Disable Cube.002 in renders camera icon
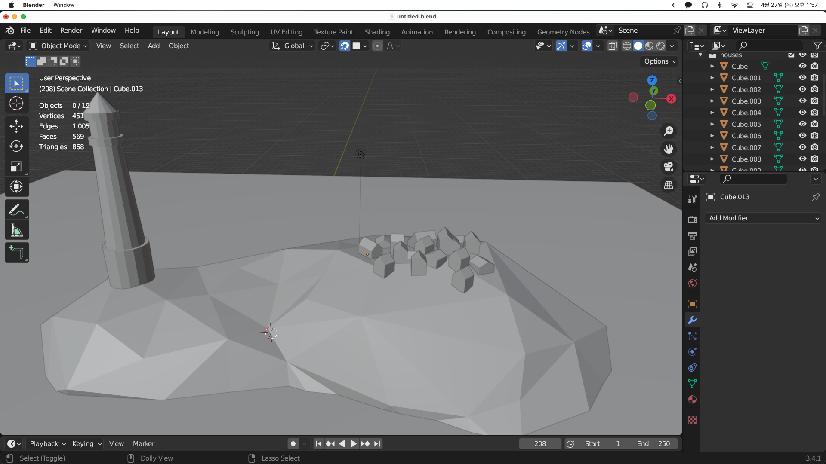Image resolution: width=826 pixels, height=464 pixels. 814,89
